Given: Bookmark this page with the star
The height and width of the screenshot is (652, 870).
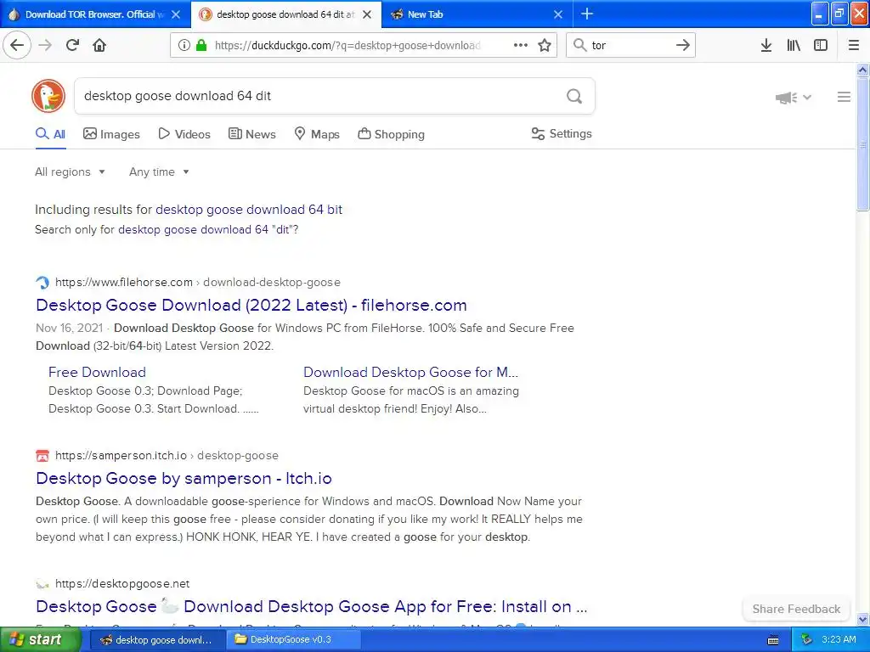Looking at the screenshot, I should pos(545,45).
